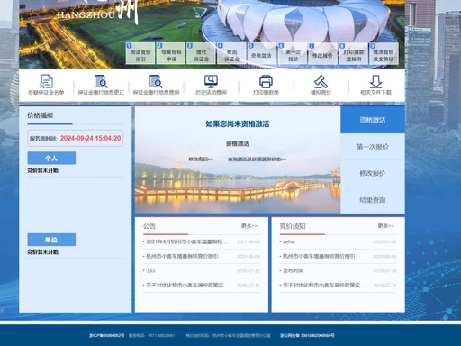Click the 修改密码>> link
This screenshot has width=461, height=346.
tap(201, 159)
